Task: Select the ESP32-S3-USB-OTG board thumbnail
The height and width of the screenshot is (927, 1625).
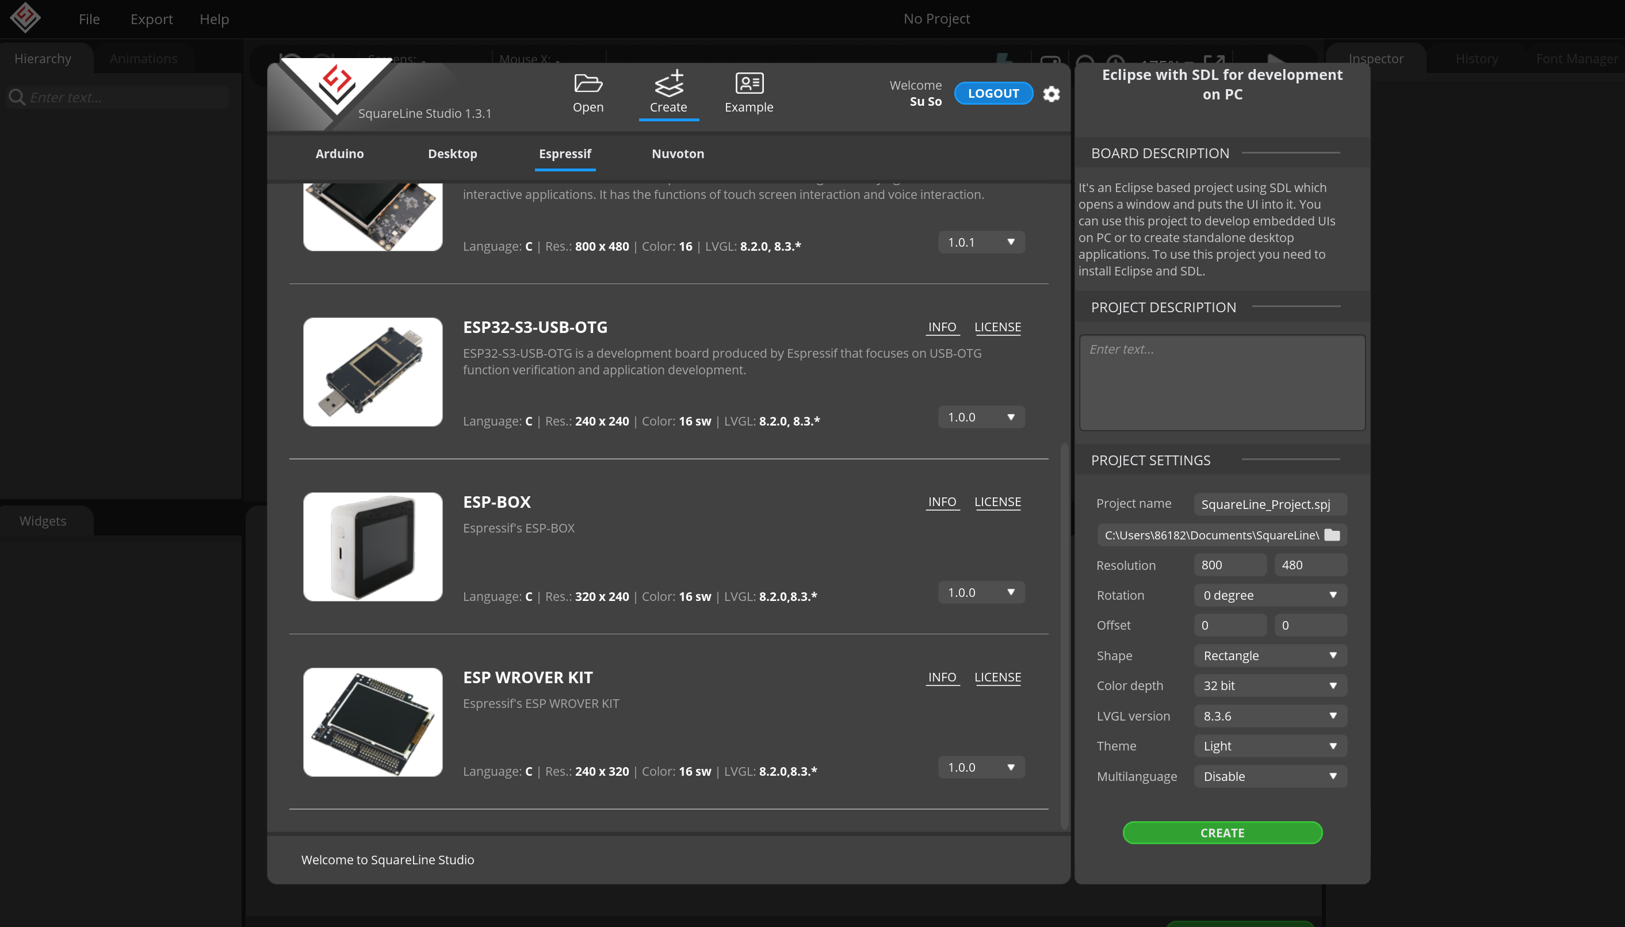Action: 373,372
